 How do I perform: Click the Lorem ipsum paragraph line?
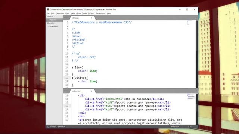(x=130, y=120)
